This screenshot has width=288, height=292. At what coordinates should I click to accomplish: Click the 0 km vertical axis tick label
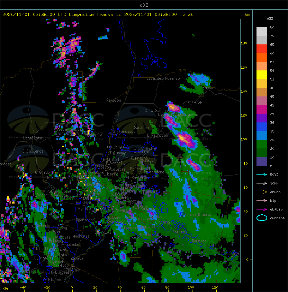(247, 260)
